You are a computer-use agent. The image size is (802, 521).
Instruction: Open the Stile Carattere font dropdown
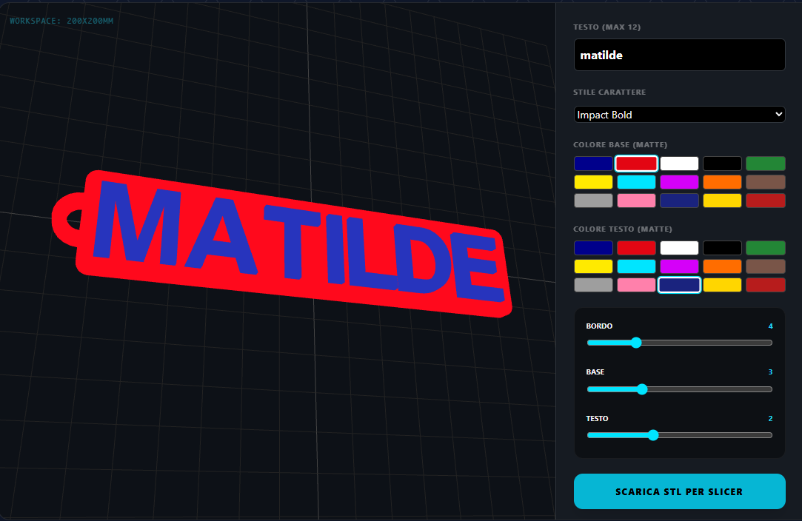(679, 115)
